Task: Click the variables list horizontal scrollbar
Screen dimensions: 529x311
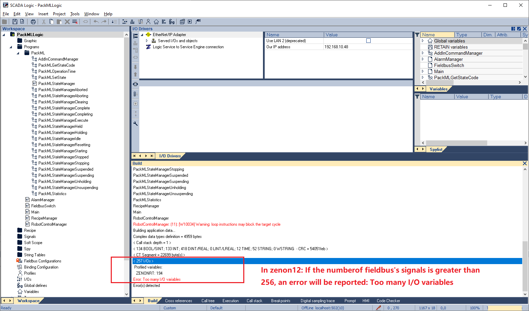Action: point(439,82)
